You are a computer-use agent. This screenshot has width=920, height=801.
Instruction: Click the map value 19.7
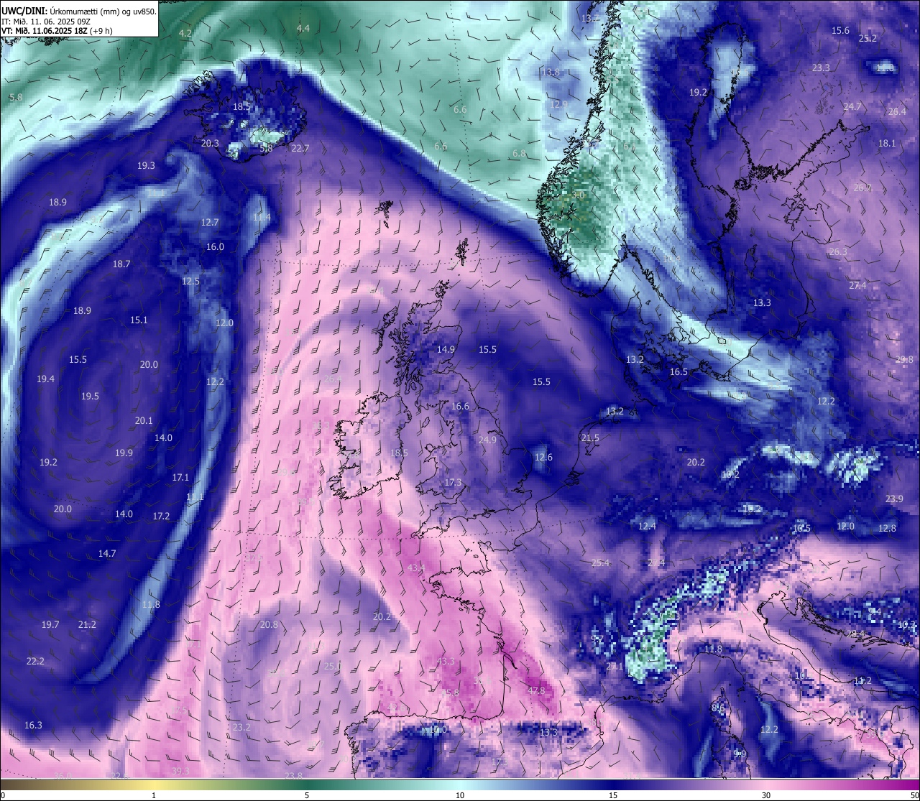[x=50, y=625]
